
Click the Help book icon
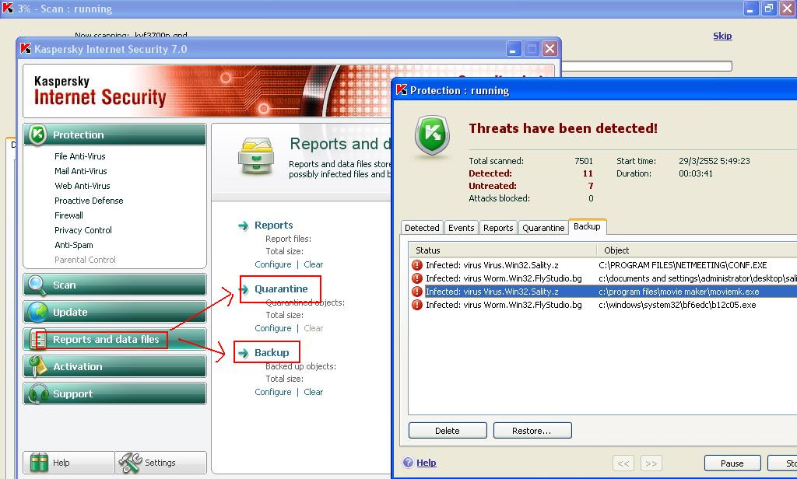click(x=39, y=462)
